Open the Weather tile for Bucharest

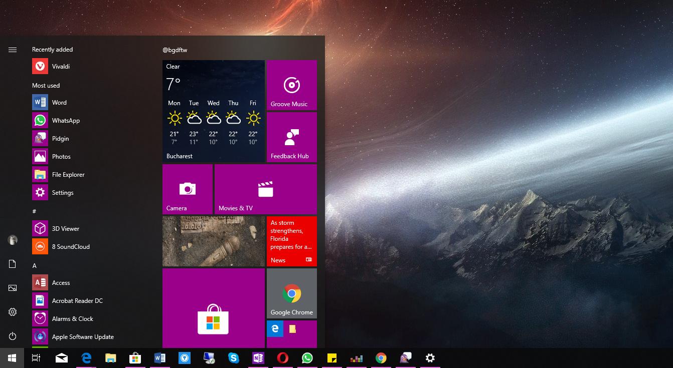coord(214,111)
